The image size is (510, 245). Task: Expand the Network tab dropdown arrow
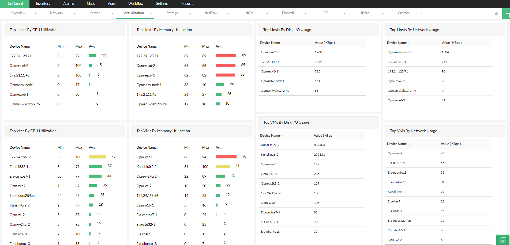tap(74, 13)
